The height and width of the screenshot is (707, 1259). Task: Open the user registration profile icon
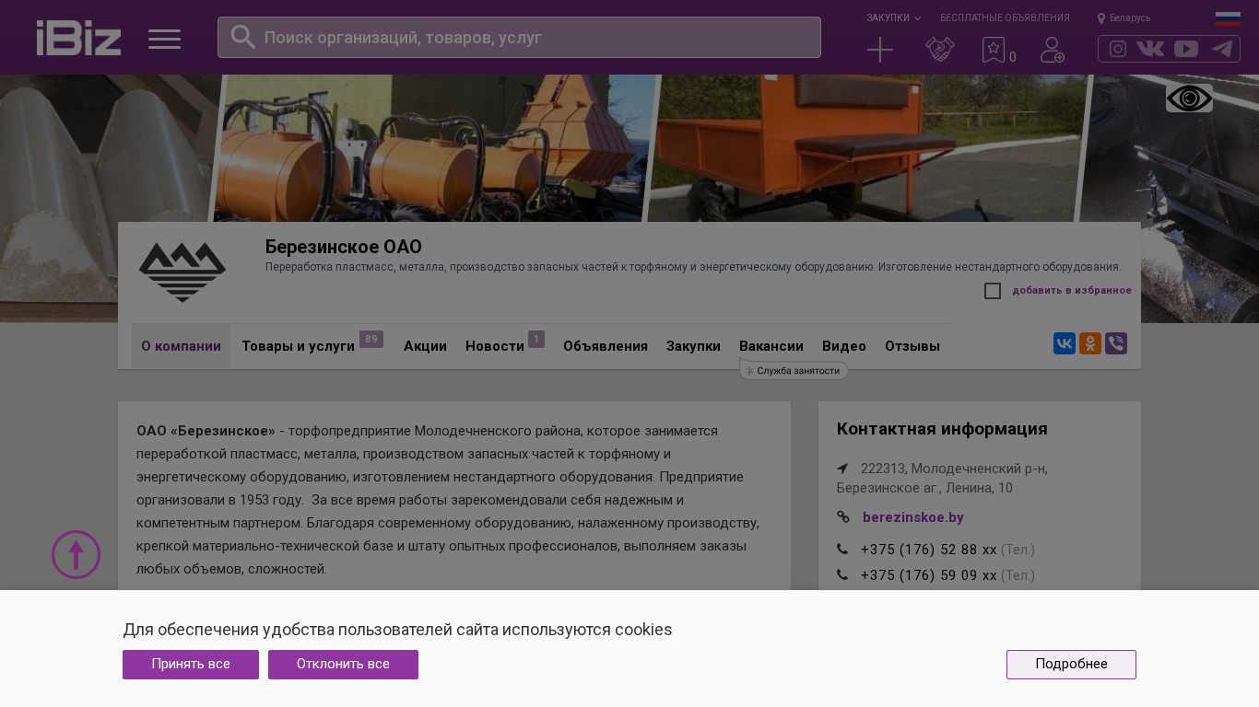[x=1053, y=50]
